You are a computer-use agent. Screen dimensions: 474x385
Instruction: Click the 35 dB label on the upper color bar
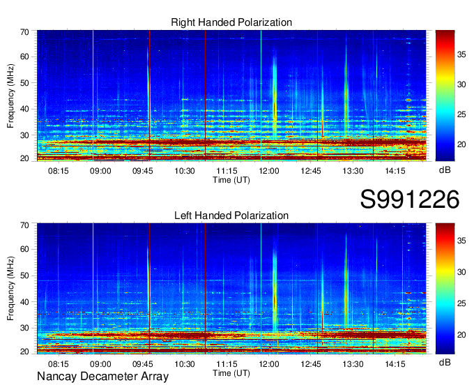tap(461, 54)
